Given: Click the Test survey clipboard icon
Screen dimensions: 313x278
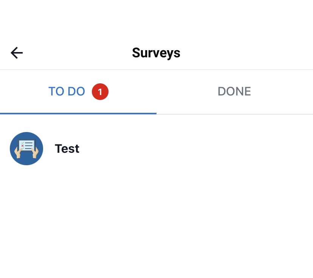Looking at the screenshot, I should click(x=26, y=149).
